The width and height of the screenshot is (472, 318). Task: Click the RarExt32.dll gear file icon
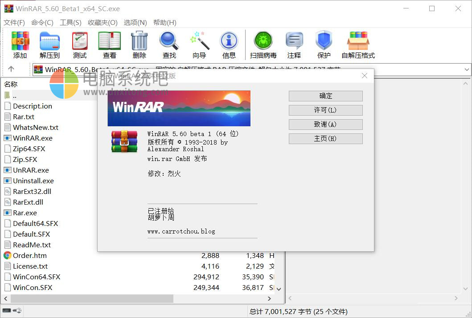8,192
